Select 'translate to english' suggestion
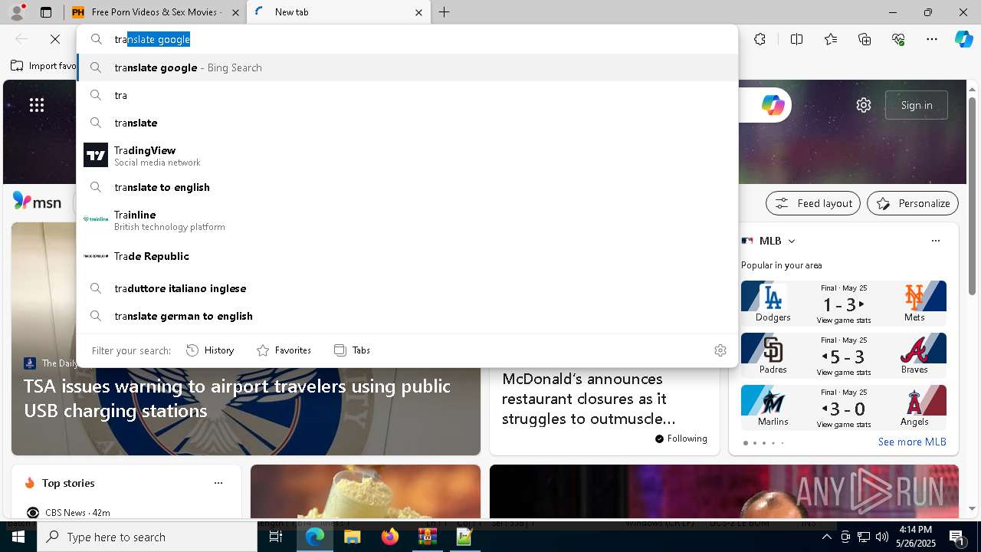The width and height of the screenshot is (981, 552). pyautogui.click(x=407, y=187)
